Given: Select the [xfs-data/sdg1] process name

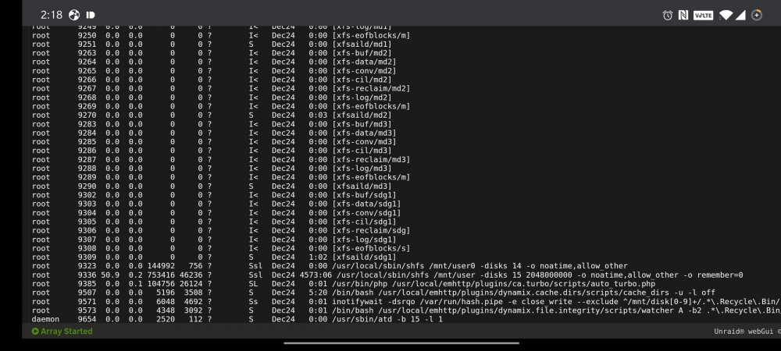Looking at the screenshot, I should click(x=366, y=204).
